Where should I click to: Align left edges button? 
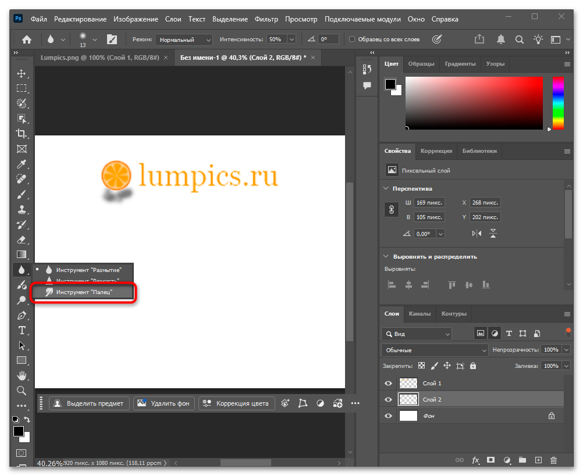392,285
